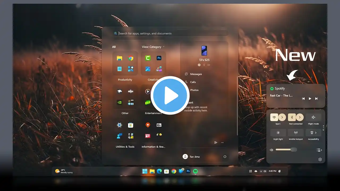
Task: Open Notepad in the Productivity group
Action: [120, 69]
